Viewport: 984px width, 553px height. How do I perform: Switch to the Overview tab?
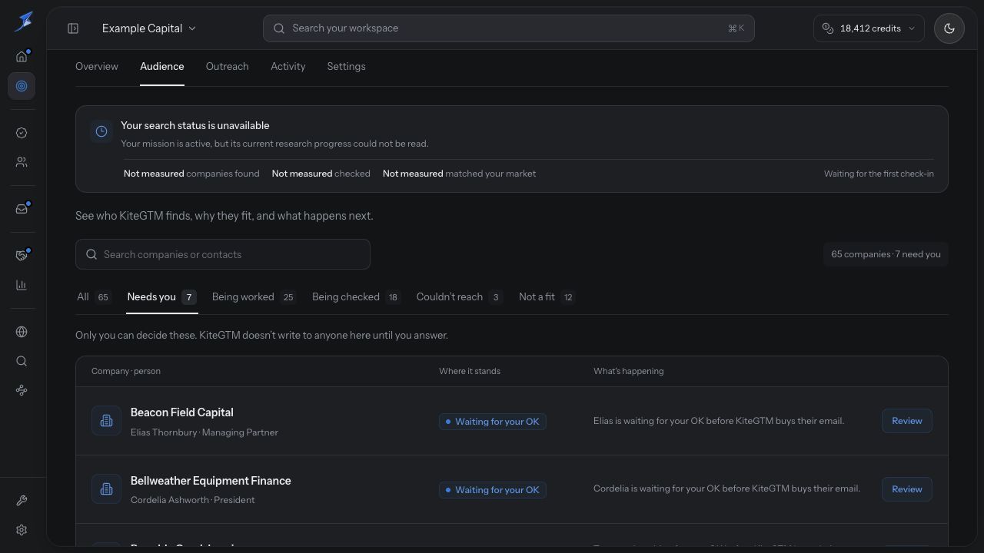(97, 67)
